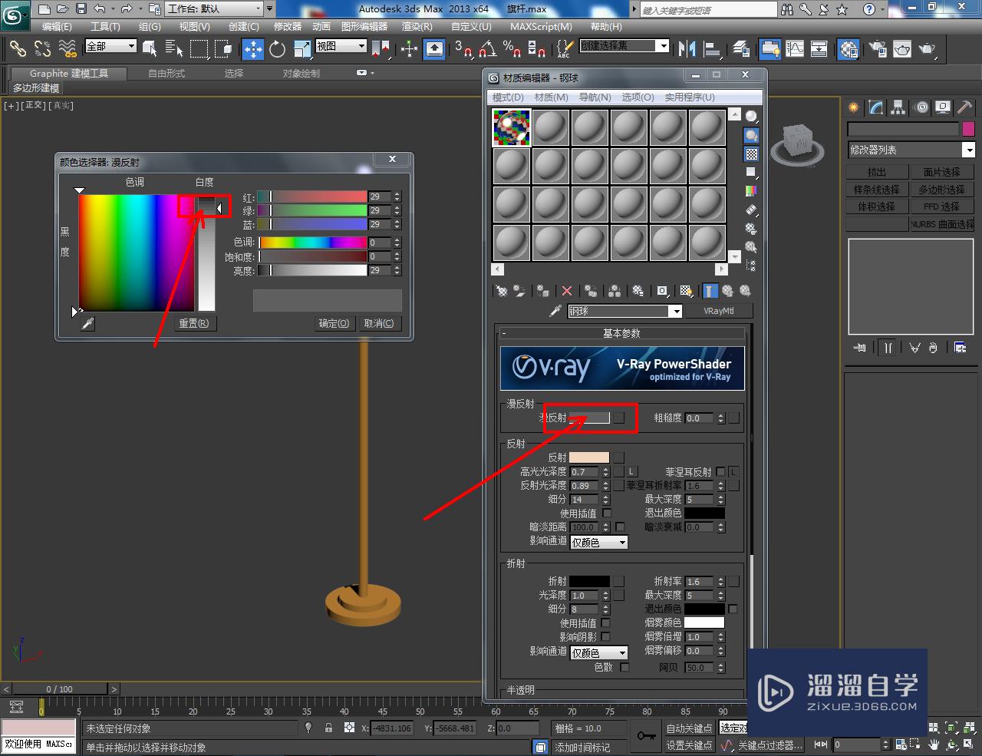
Task: Click Get Material icon in Material Editor
Action: [502, 291]
